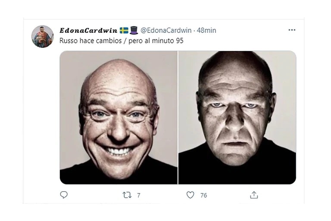Open the left smiling face photo
This screenshot has width=331, height=221.
click(119, 117)
